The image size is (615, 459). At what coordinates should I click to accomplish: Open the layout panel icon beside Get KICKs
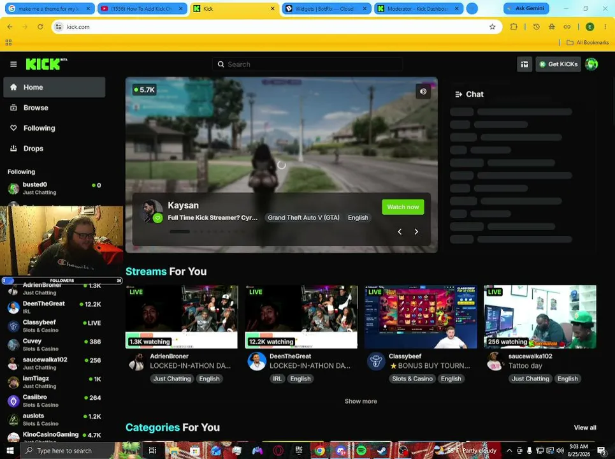tap(525, 64)
